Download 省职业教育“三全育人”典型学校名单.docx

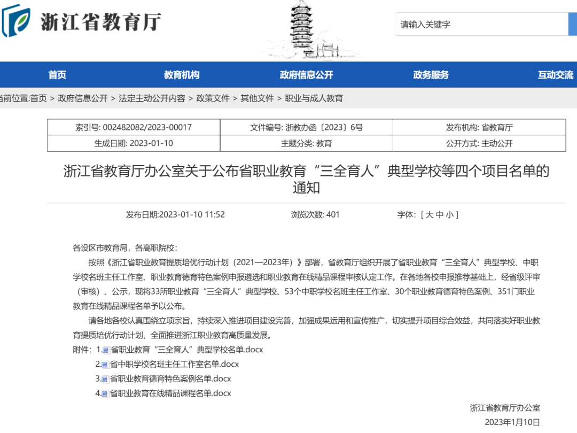click(x=187, y=350)
